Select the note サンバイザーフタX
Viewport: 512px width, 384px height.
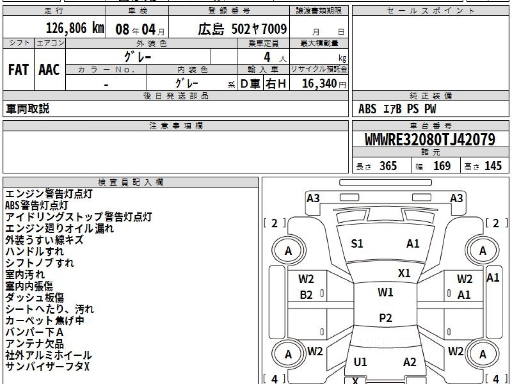(47, 367)
